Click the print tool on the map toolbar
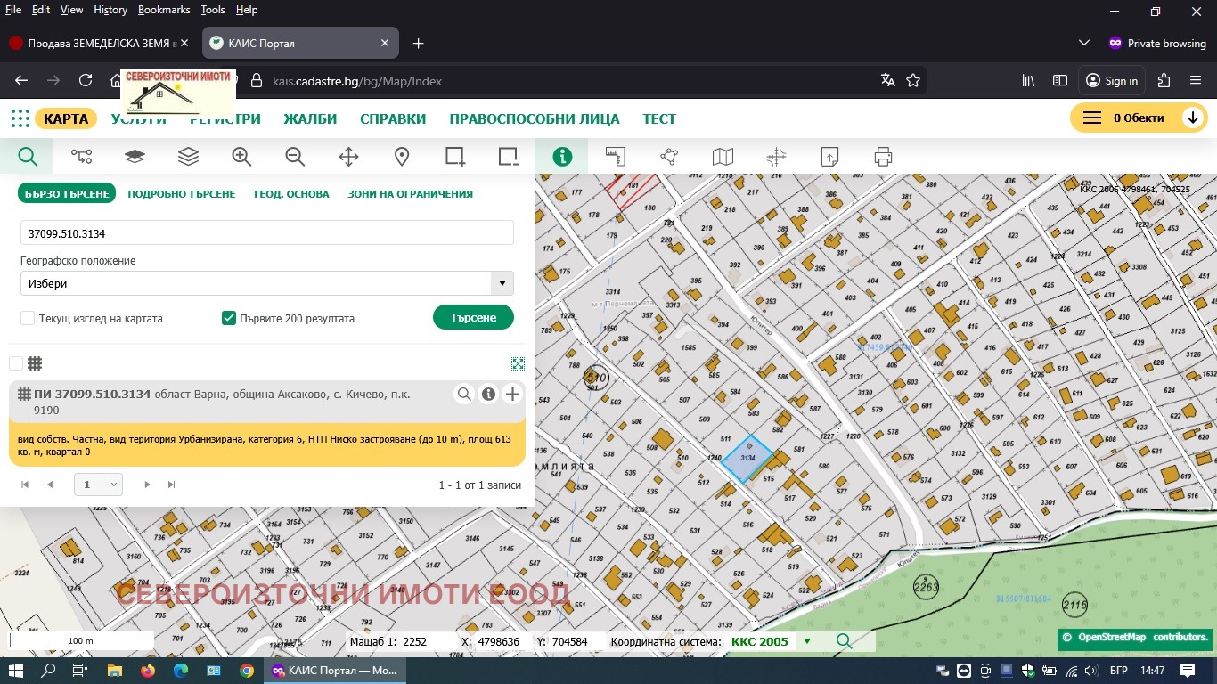Screen dimensions: 1217x684 pyautogui.click(x=883, y=156)
